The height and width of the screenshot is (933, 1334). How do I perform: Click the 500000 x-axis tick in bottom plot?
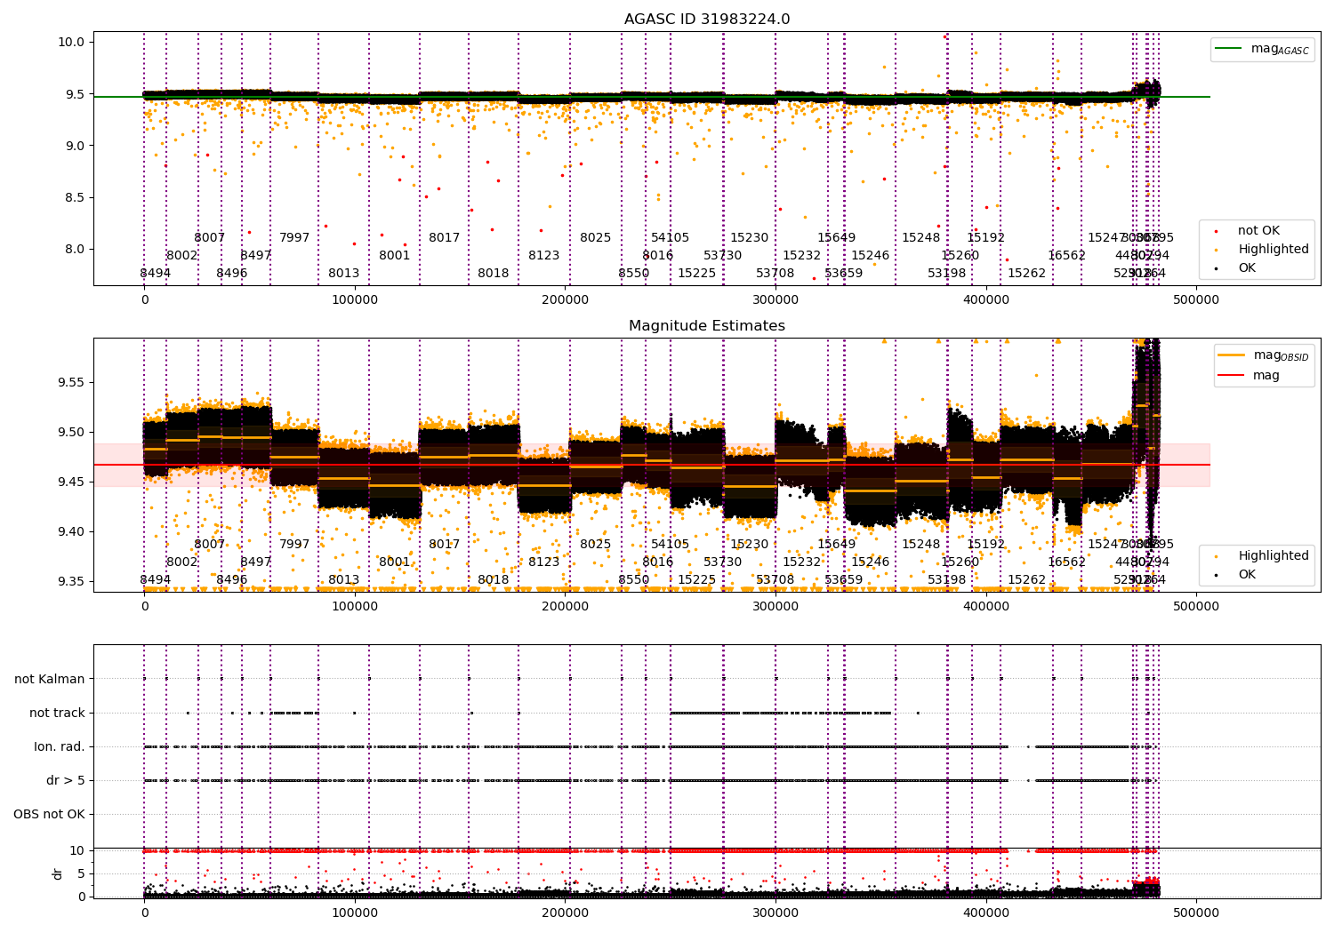[1196, 913]
